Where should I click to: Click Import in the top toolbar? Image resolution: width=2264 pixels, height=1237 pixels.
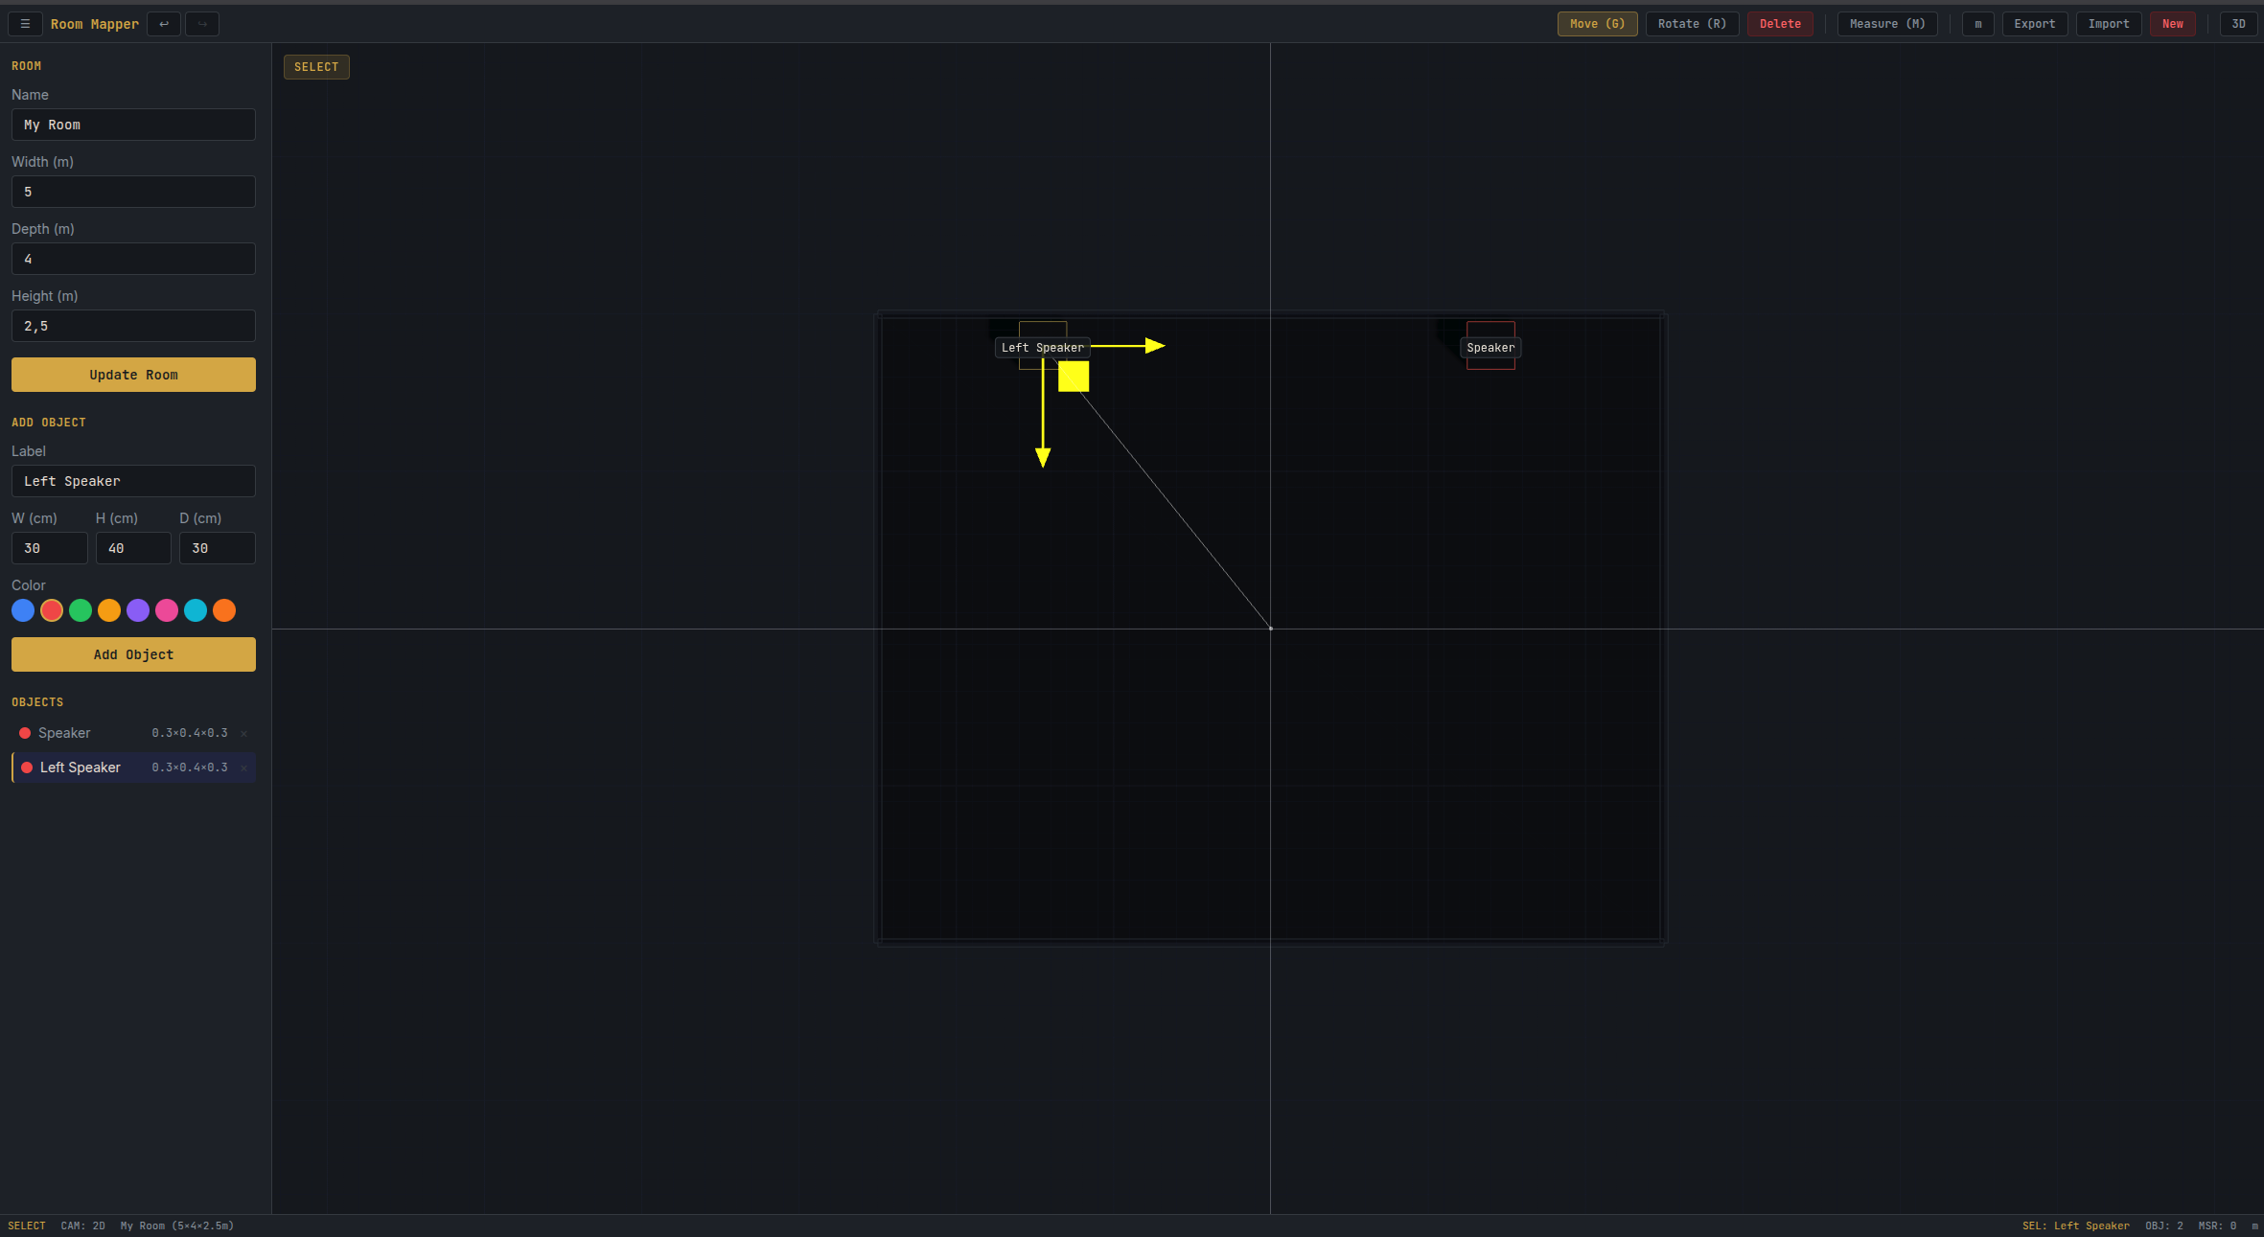(2109, 23)
